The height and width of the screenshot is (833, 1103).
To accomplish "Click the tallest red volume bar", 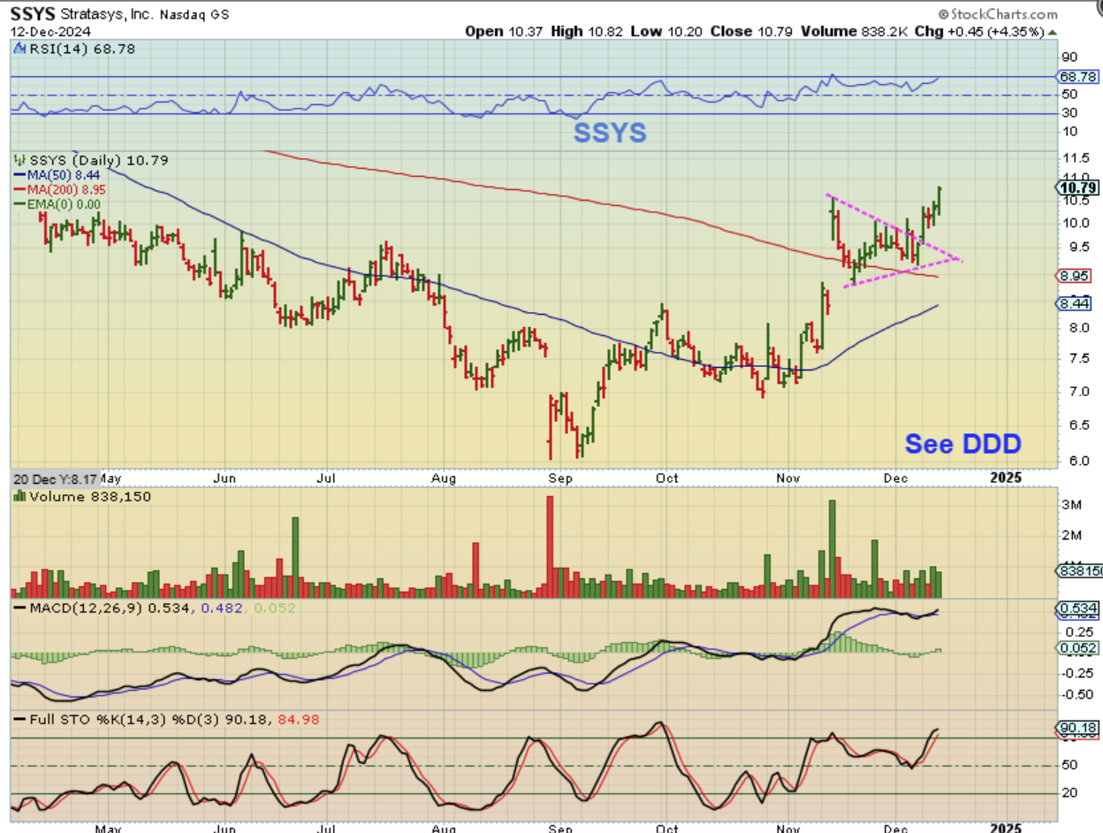I will (x=549, y=547).
